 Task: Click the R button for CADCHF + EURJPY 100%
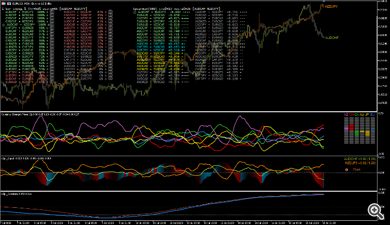pos(51,18)
